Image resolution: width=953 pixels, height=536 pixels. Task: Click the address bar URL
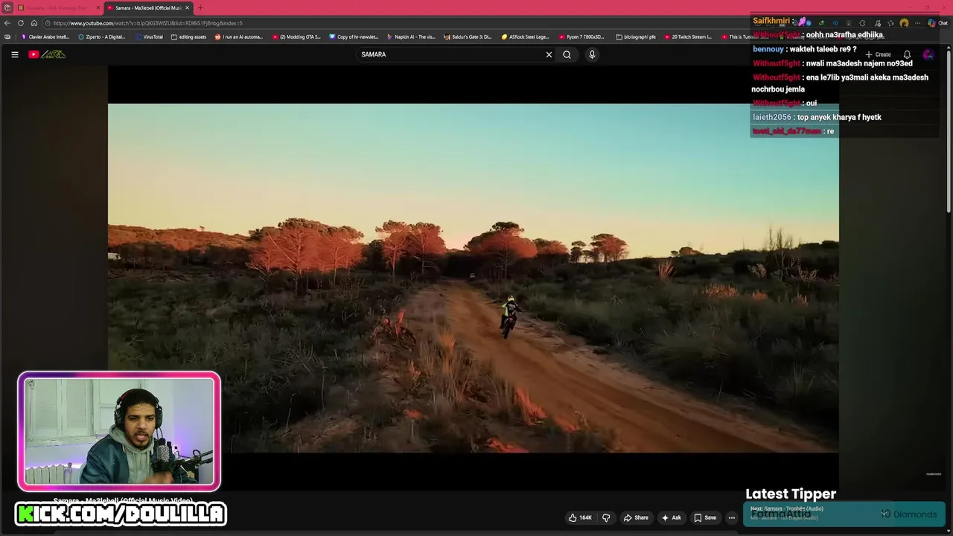tap(147, 23)
